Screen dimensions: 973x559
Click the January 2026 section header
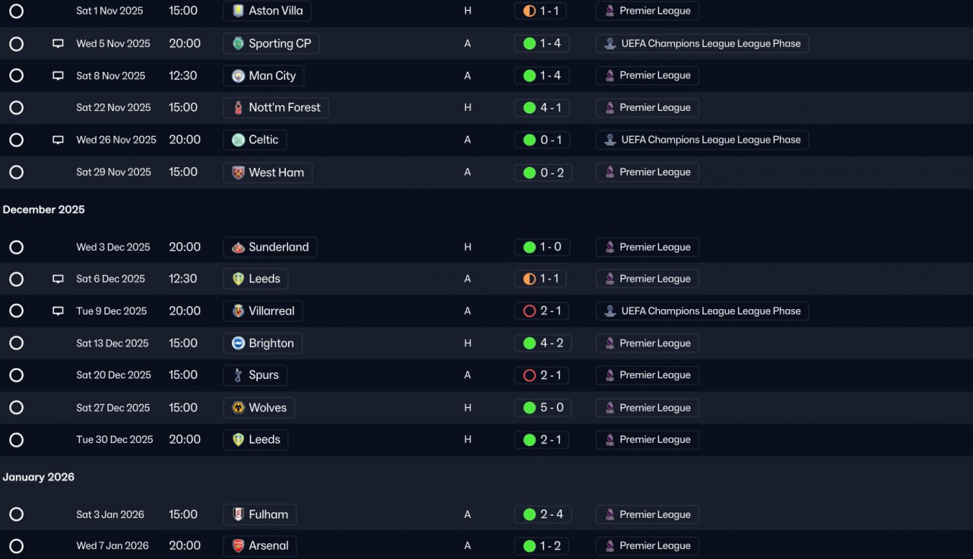click(39, 477)
